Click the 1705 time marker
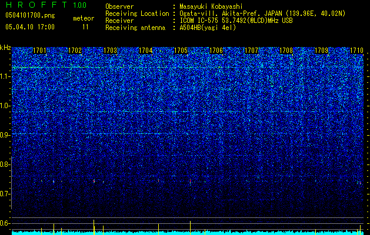This screenshot has height=235, width=370. pos(181,51)
